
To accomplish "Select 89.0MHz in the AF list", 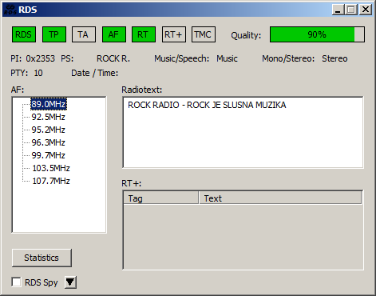I will point(49,104).
